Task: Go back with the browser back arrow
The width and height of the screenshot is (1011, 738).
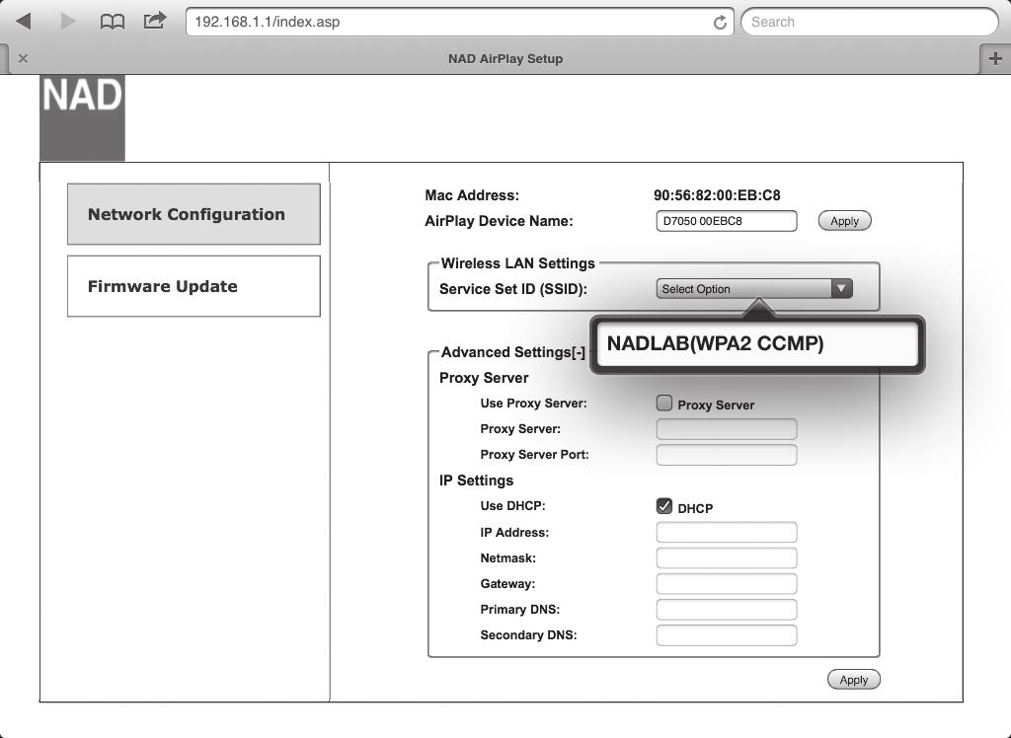Action: [x=24, y=22]
